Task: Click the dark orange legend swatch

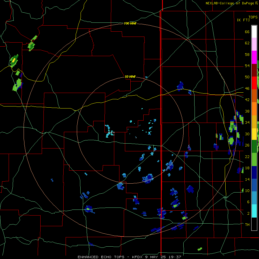Action: (254, 96)
